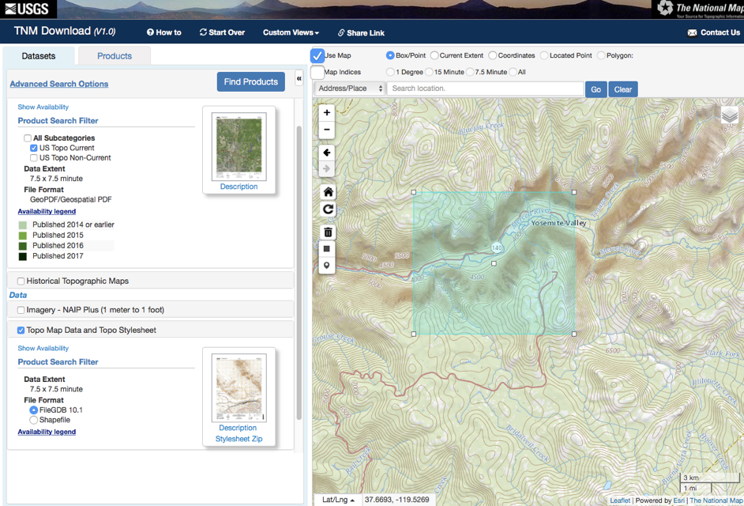
Task: Open Contact Us
Action: [x=714, y=32]
